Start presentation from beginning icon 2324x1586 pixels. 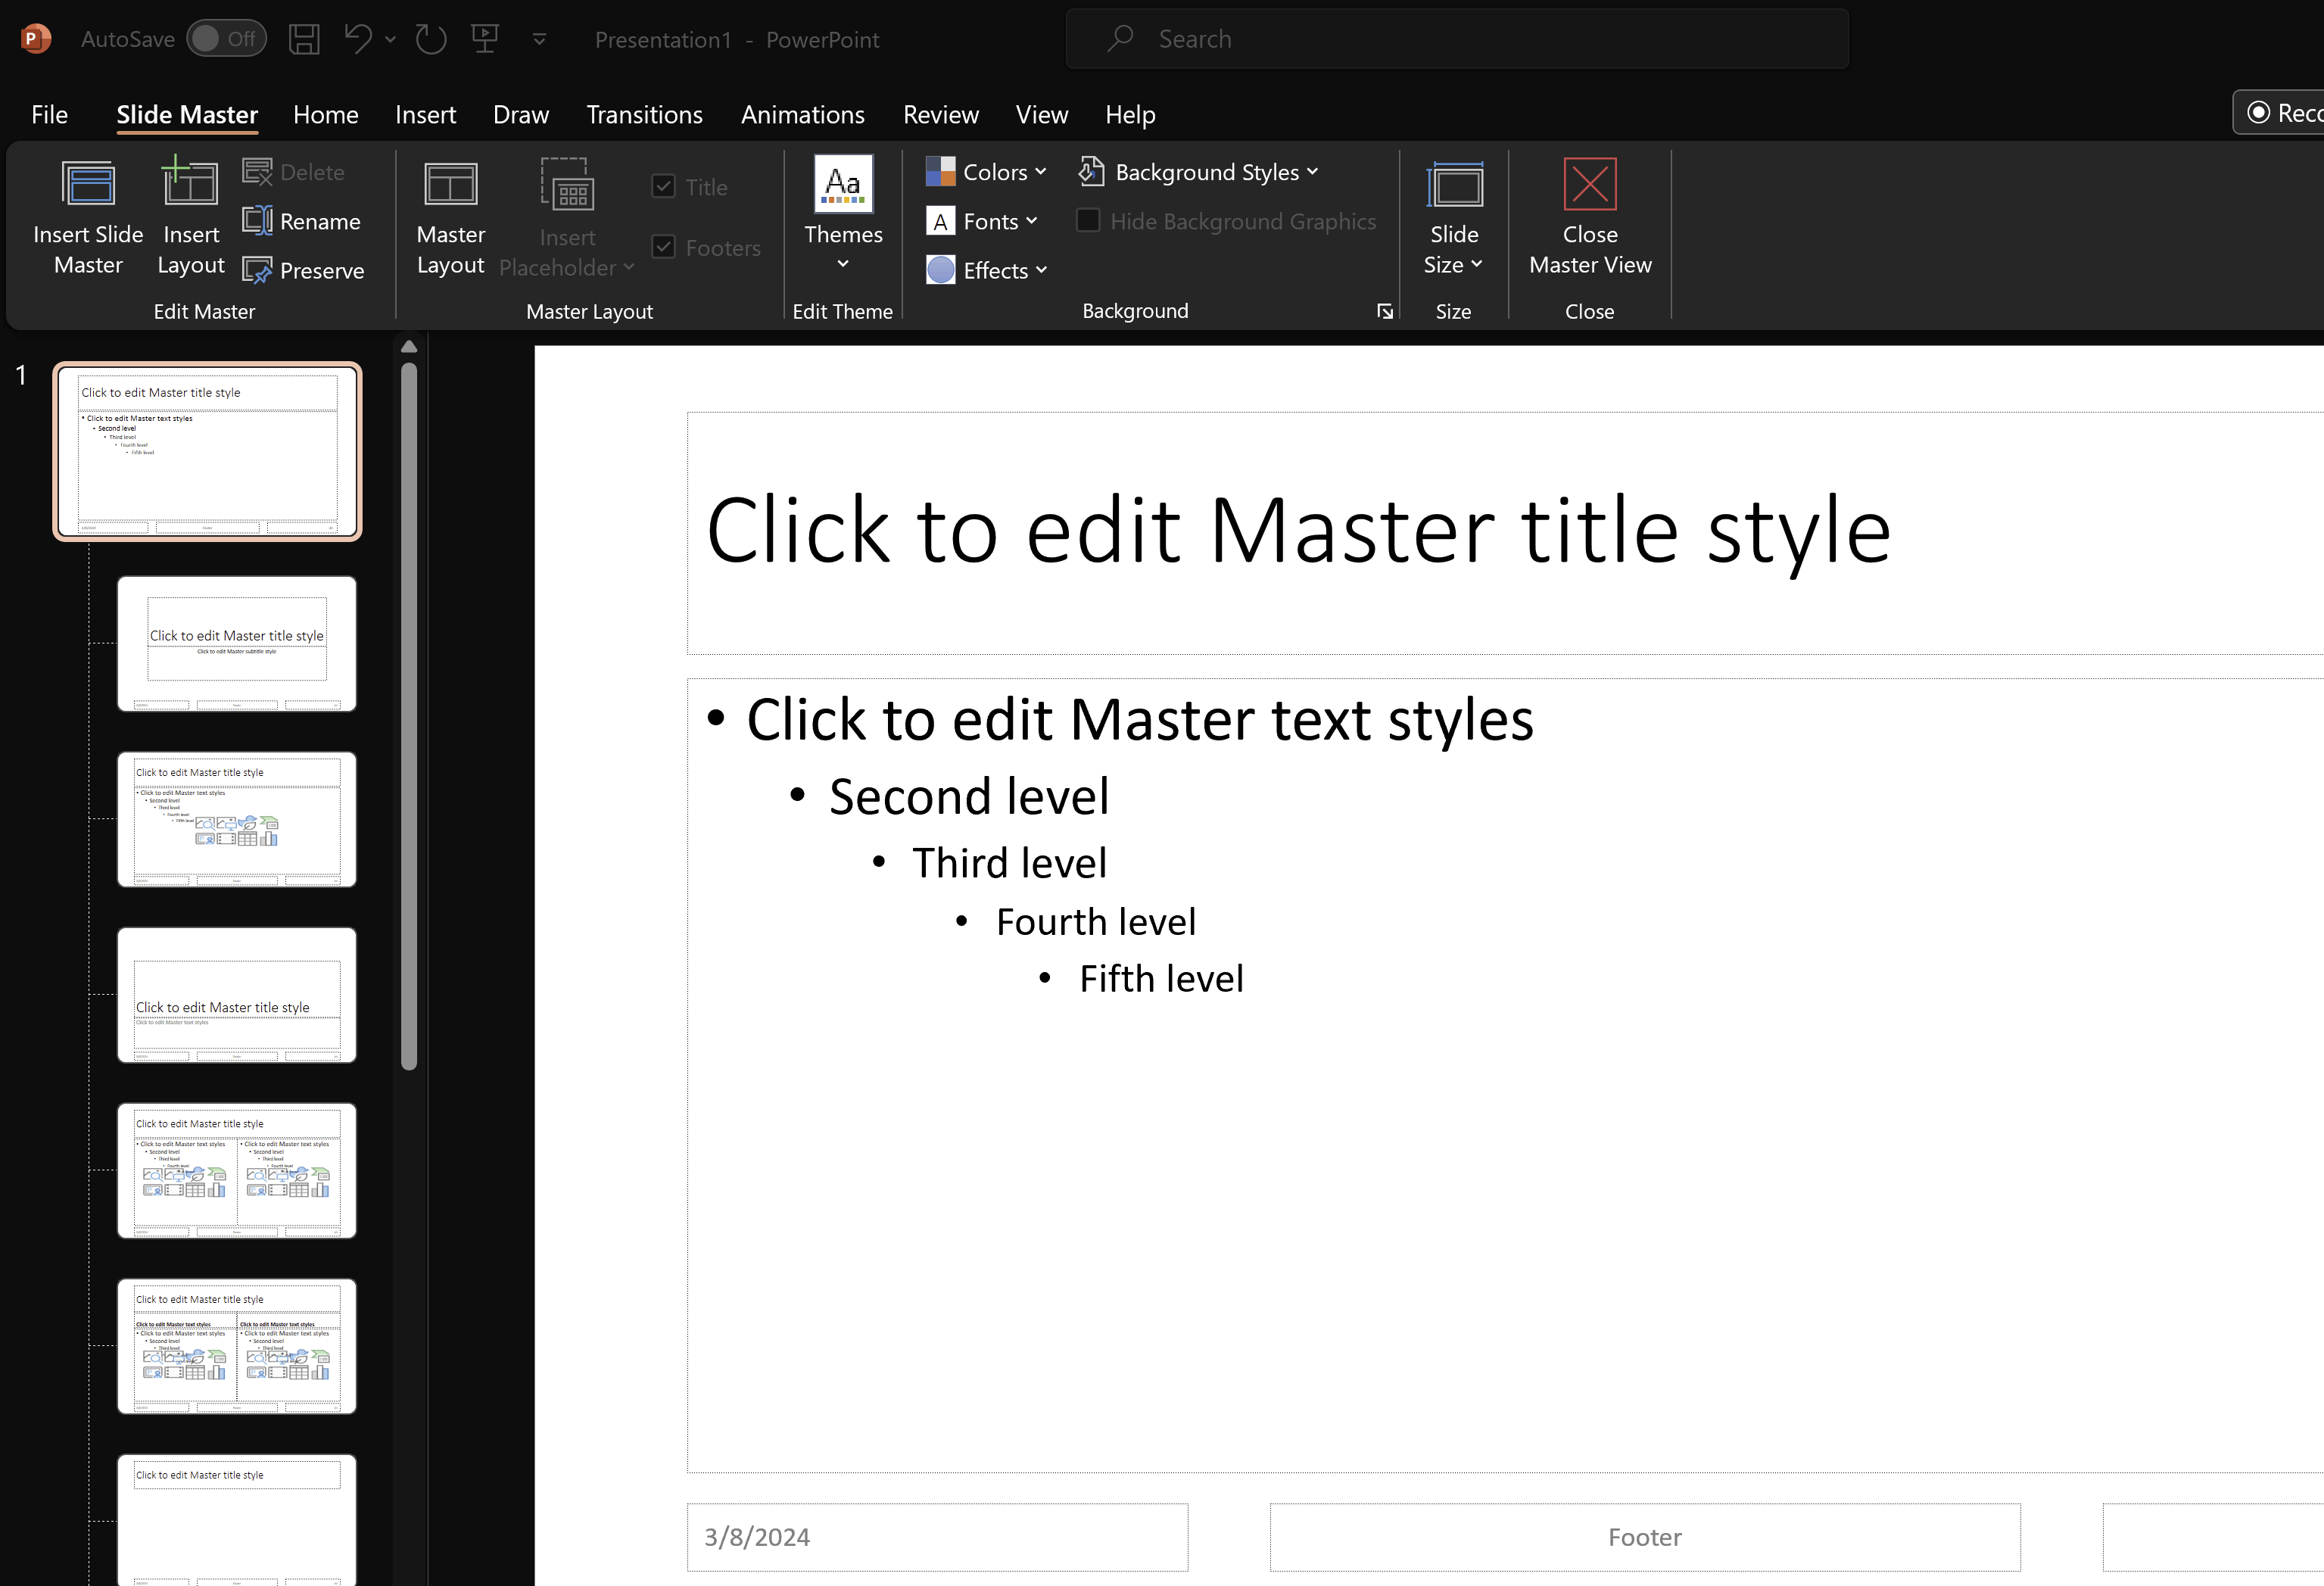(x=485, y=39)
